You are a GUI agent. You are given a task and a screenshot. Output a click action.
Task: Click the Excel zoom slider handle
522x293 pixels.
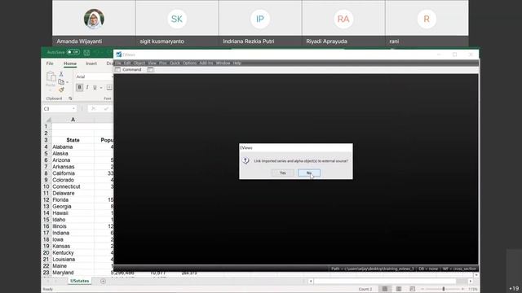(x=444, y=289)
